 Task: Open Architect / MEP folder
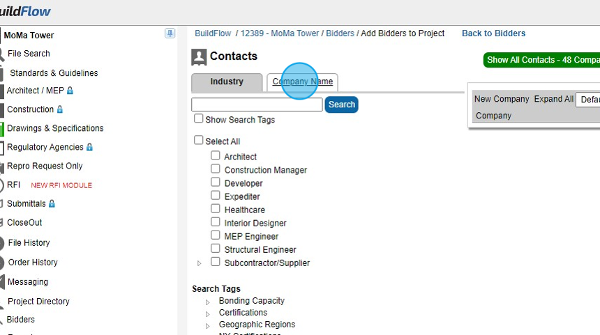(x=35, y=91)
